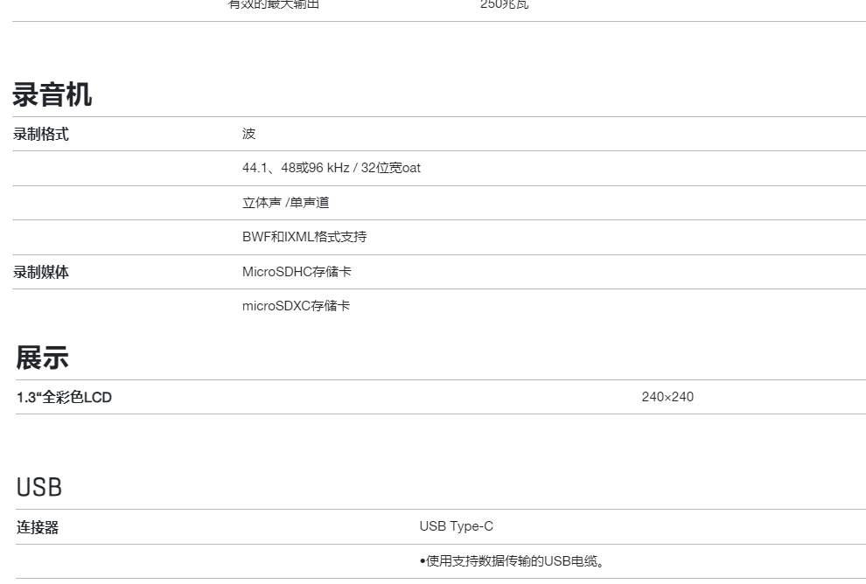The height and width of the screenshot is (584, 866).
Task: Click the 1.3"全彩色LCD label
Action: (64, 398)
